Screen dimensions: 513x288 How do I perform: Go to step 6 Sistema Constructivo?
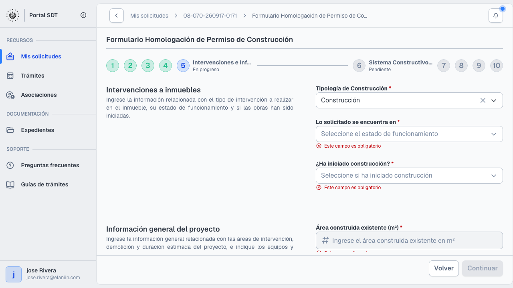click(x=359, y=66)
